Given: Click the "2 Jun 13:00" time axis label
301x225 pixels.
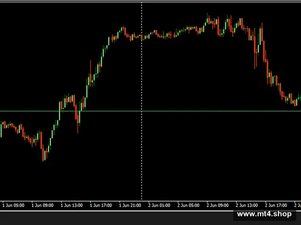Looking at the screenshot, I should coord(247,205).
